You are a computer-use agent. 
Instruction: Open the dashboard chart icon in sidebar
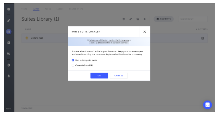(9, 9)
